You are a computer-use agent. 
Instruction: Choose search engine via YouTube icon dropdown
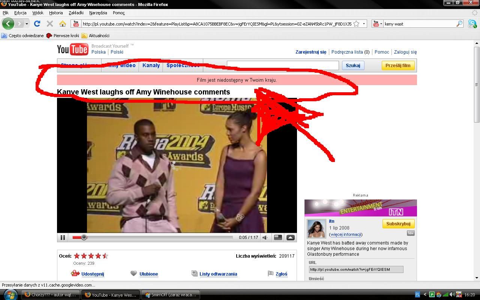tap(378, 24)
